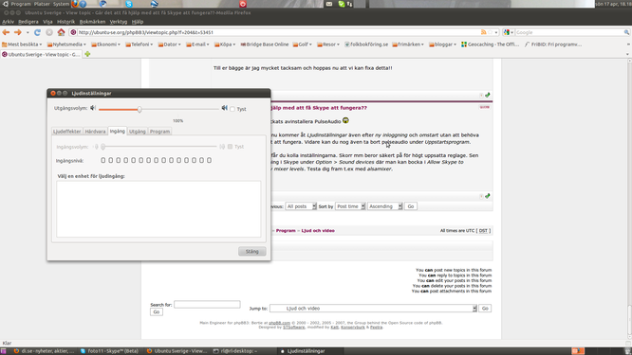The image size is (632, 355).
Task: Click the Search for input field
Action: tap(207, 304)
